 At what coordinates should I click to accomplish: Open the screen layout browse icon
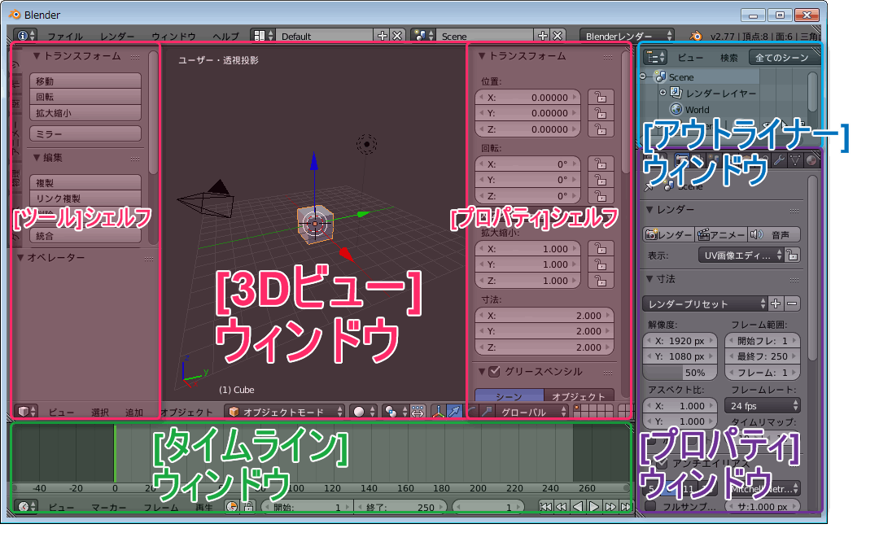coord(262,36)
